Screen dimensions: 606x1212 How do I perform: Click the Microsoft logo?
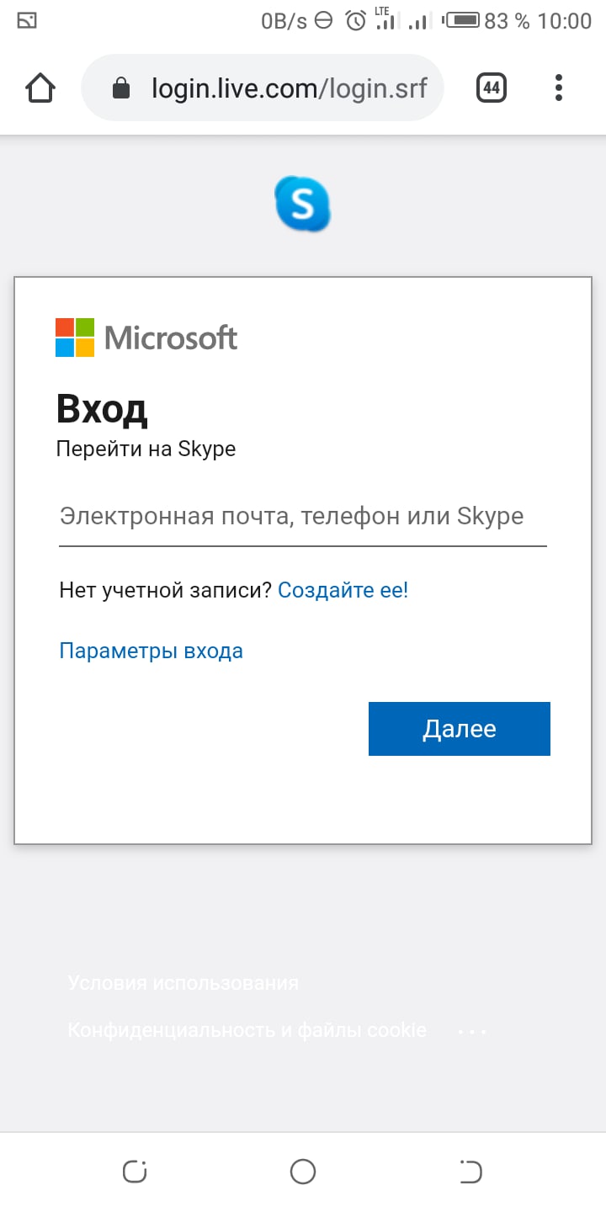coord(146,338)
